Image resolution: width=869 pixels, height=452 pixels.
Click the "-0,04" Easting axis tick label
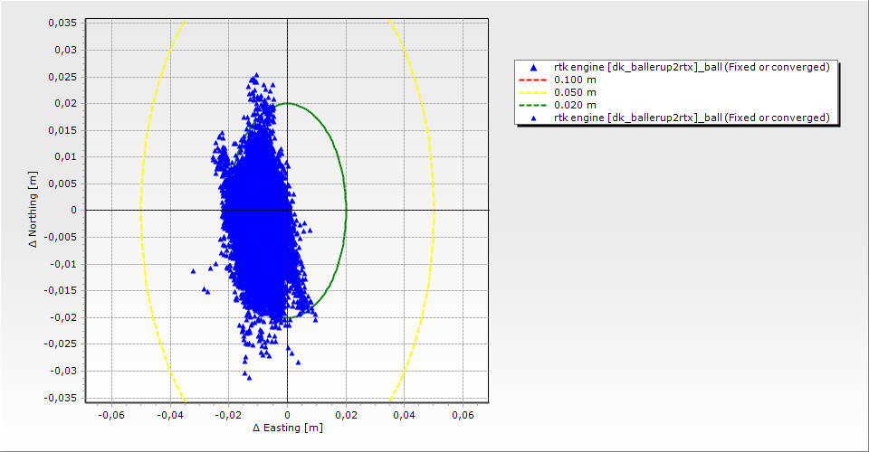(169, 415)
